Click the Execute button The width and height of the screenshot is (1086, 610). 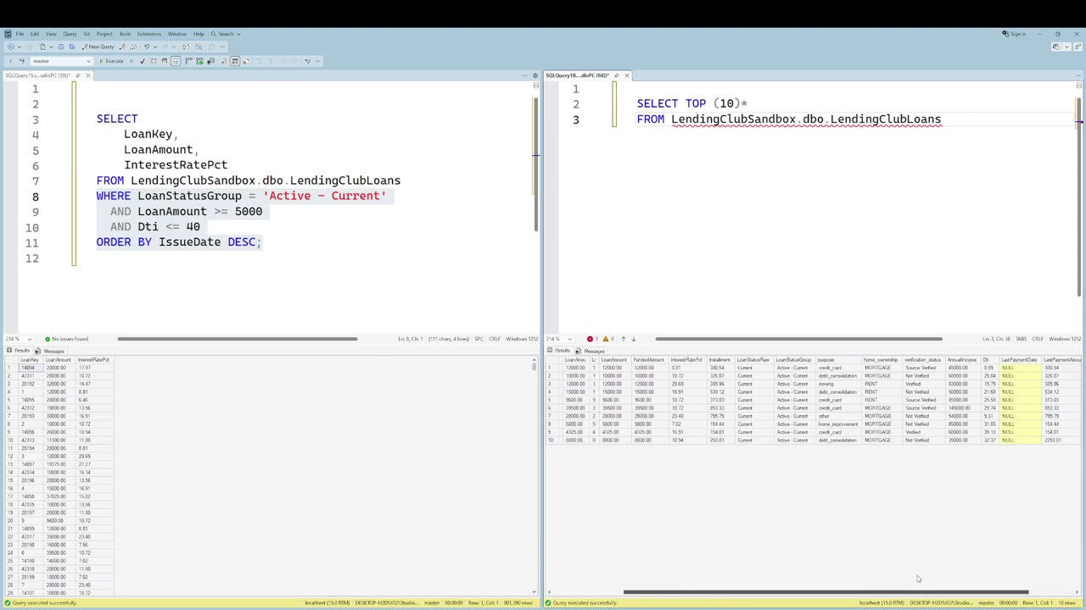(x=111, y=61)
